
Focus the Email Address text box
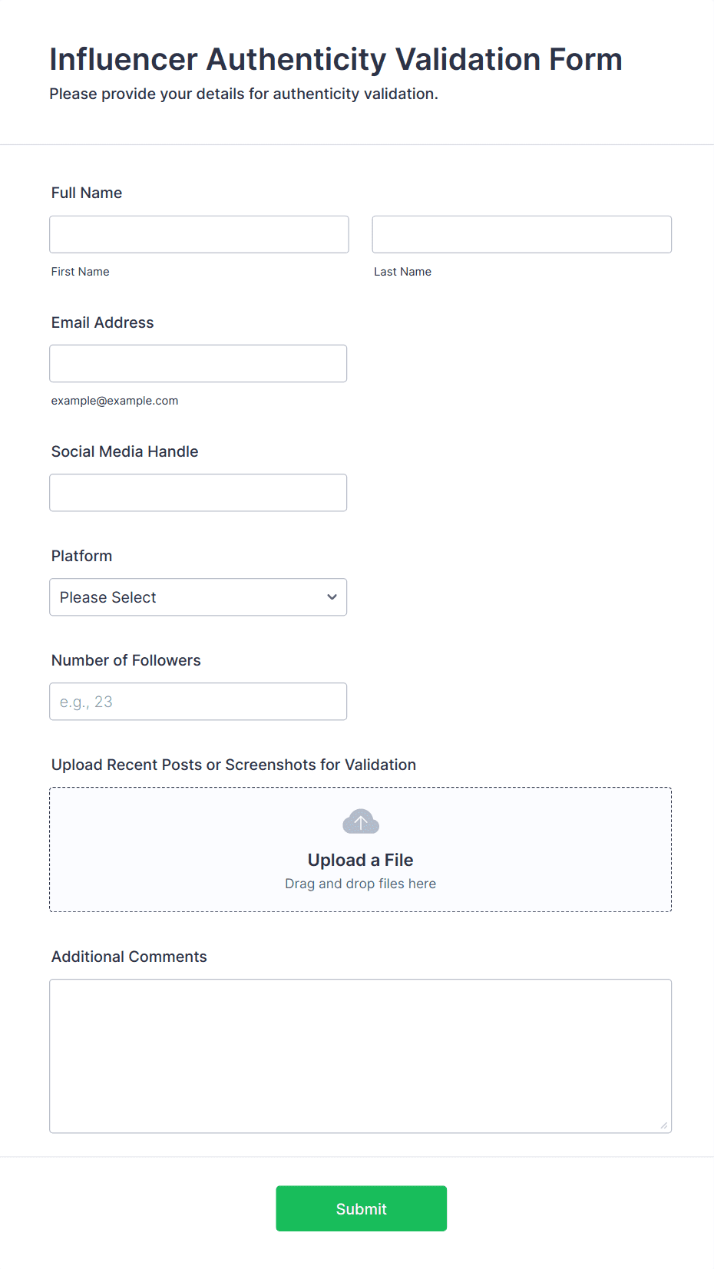[x=197, y=363]
